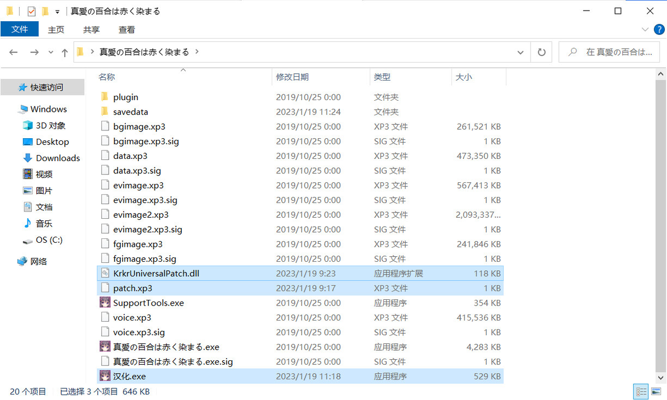This screenshot has width=667, height=400.
Task: Select the evimage.xp3 file
Action: [x=300, y=185]
